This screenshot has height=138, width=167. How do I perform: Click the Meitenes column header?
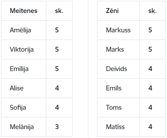click(24, 11)
